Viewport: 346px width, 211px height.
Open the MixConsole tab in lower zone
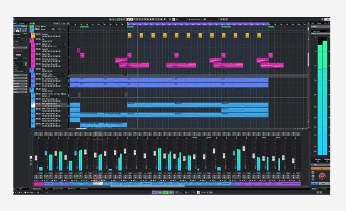click(x=36, y=189)
